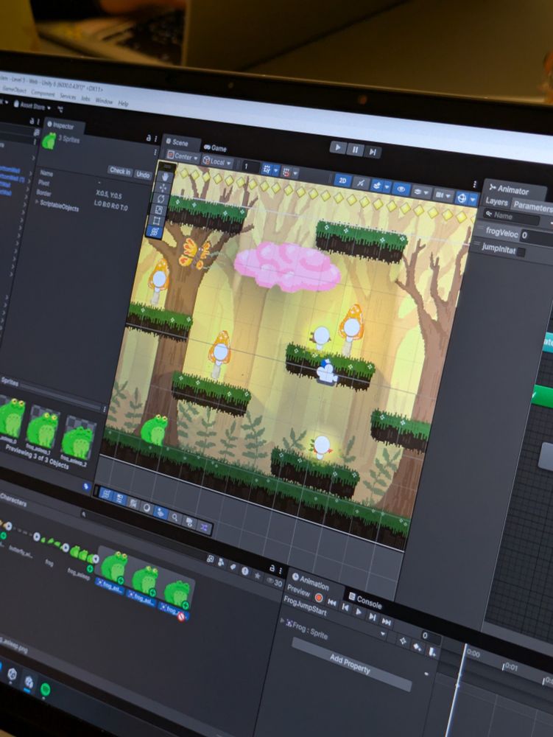Toggle scene audio and effects button
This screenshot has height=737, width=553.
pos(376,185)
